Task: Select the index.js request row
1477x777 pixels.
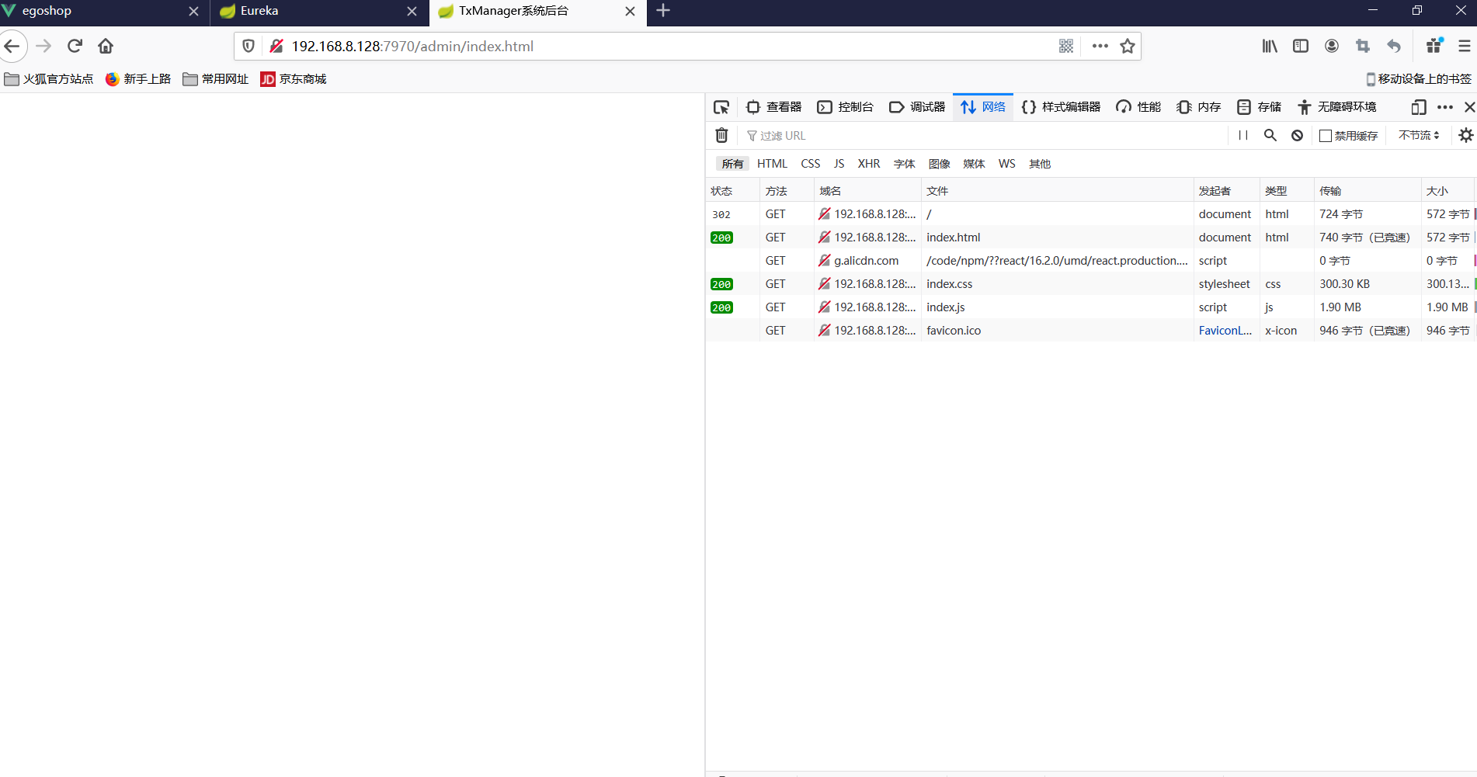Action: [x=1091, y=307]
